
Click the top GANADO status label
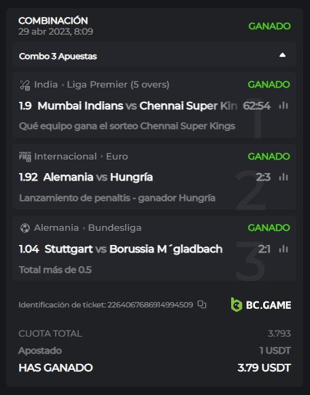[x=269, y=26]
